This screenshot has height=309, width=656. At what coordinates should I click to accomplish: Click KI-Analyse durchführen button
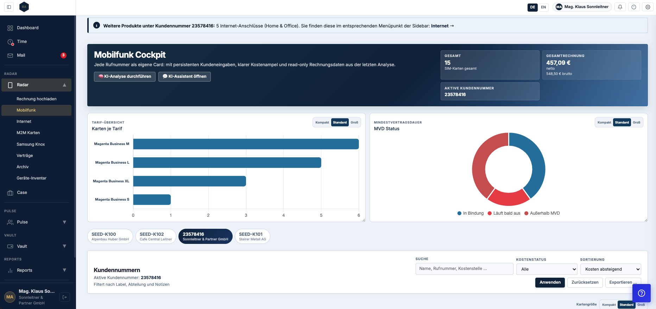125,76
